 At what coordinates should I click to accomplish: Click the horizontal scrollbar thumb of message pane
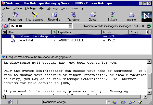point(73,97)
